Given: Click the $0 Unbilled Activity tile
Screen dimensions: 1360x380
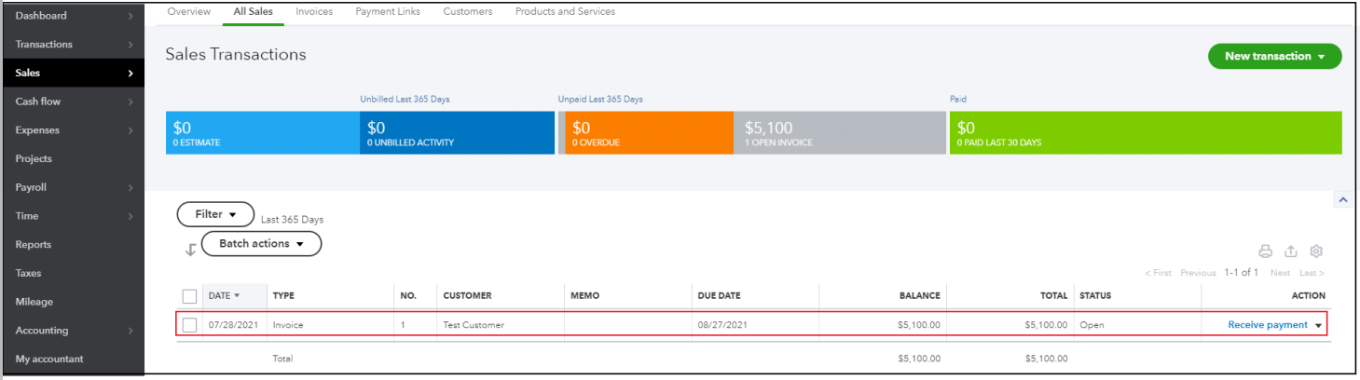Looking at the screenshot, I should pos(457,132).
